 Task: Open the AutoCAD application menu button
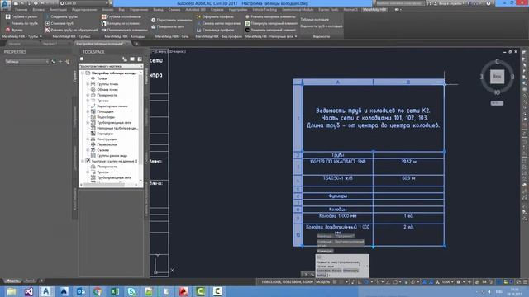[x=5, y=4]
